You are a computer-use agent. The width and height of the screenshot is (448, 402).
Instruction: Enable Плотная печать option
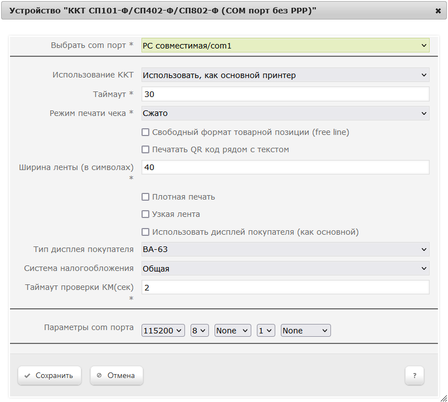click(145, 197)
